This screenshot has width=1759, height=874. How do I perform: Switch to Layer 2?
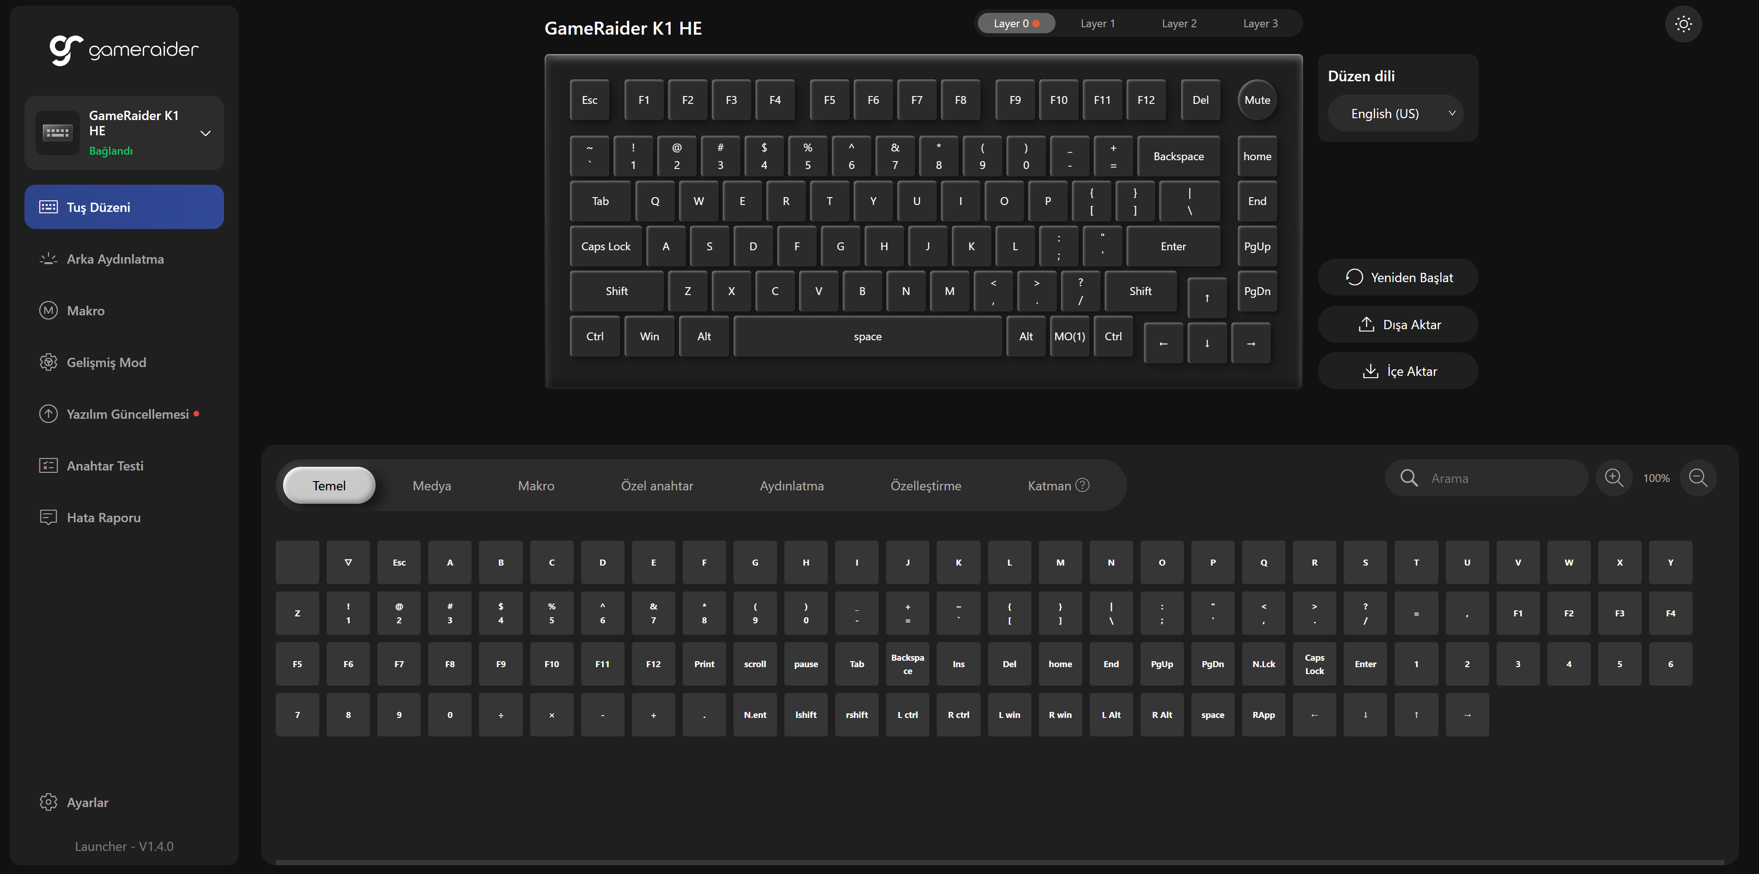[x=1178, y=24]
